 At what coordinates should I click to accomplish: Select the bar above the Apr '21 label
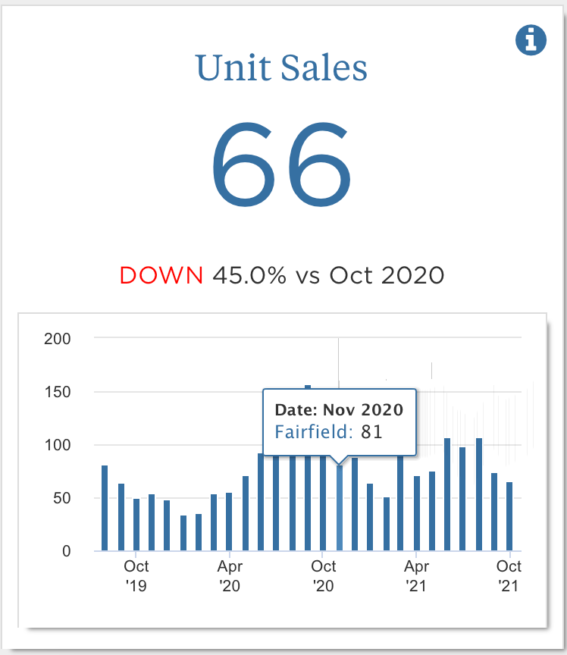(417, 513)
